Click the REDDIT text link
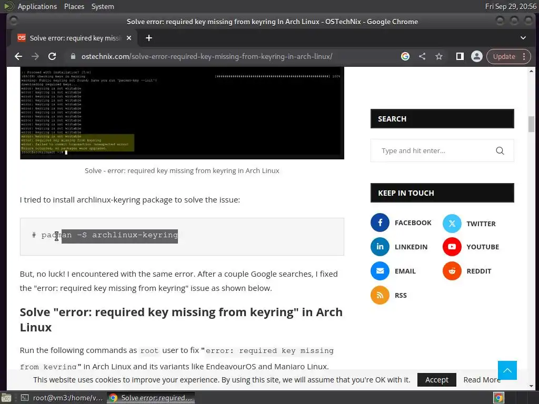Screen dimensions: 539x404 tap(479, 271)
